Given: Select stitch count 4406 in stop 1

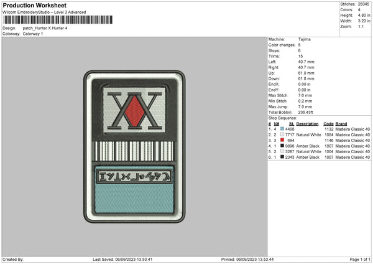Looking at the screenshot, I should (290, 129).
